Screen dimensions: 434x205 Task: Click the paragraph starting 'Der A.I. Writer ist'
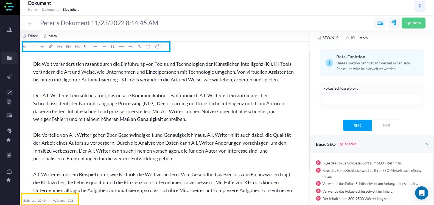click(x=159, y=107)
